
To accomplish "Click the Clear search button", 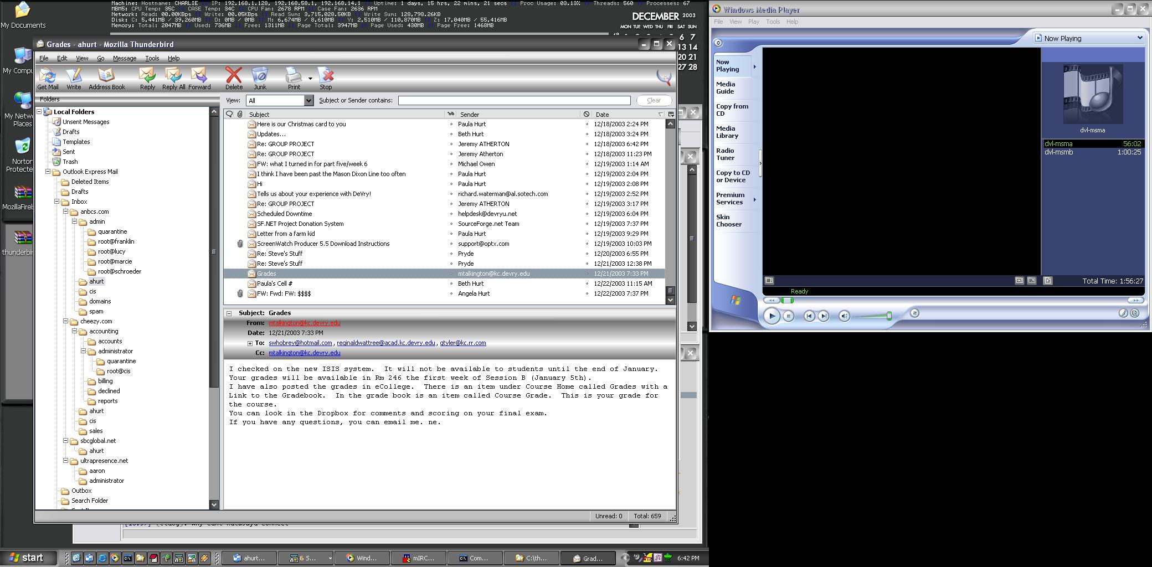I will [x=654, y=100].
